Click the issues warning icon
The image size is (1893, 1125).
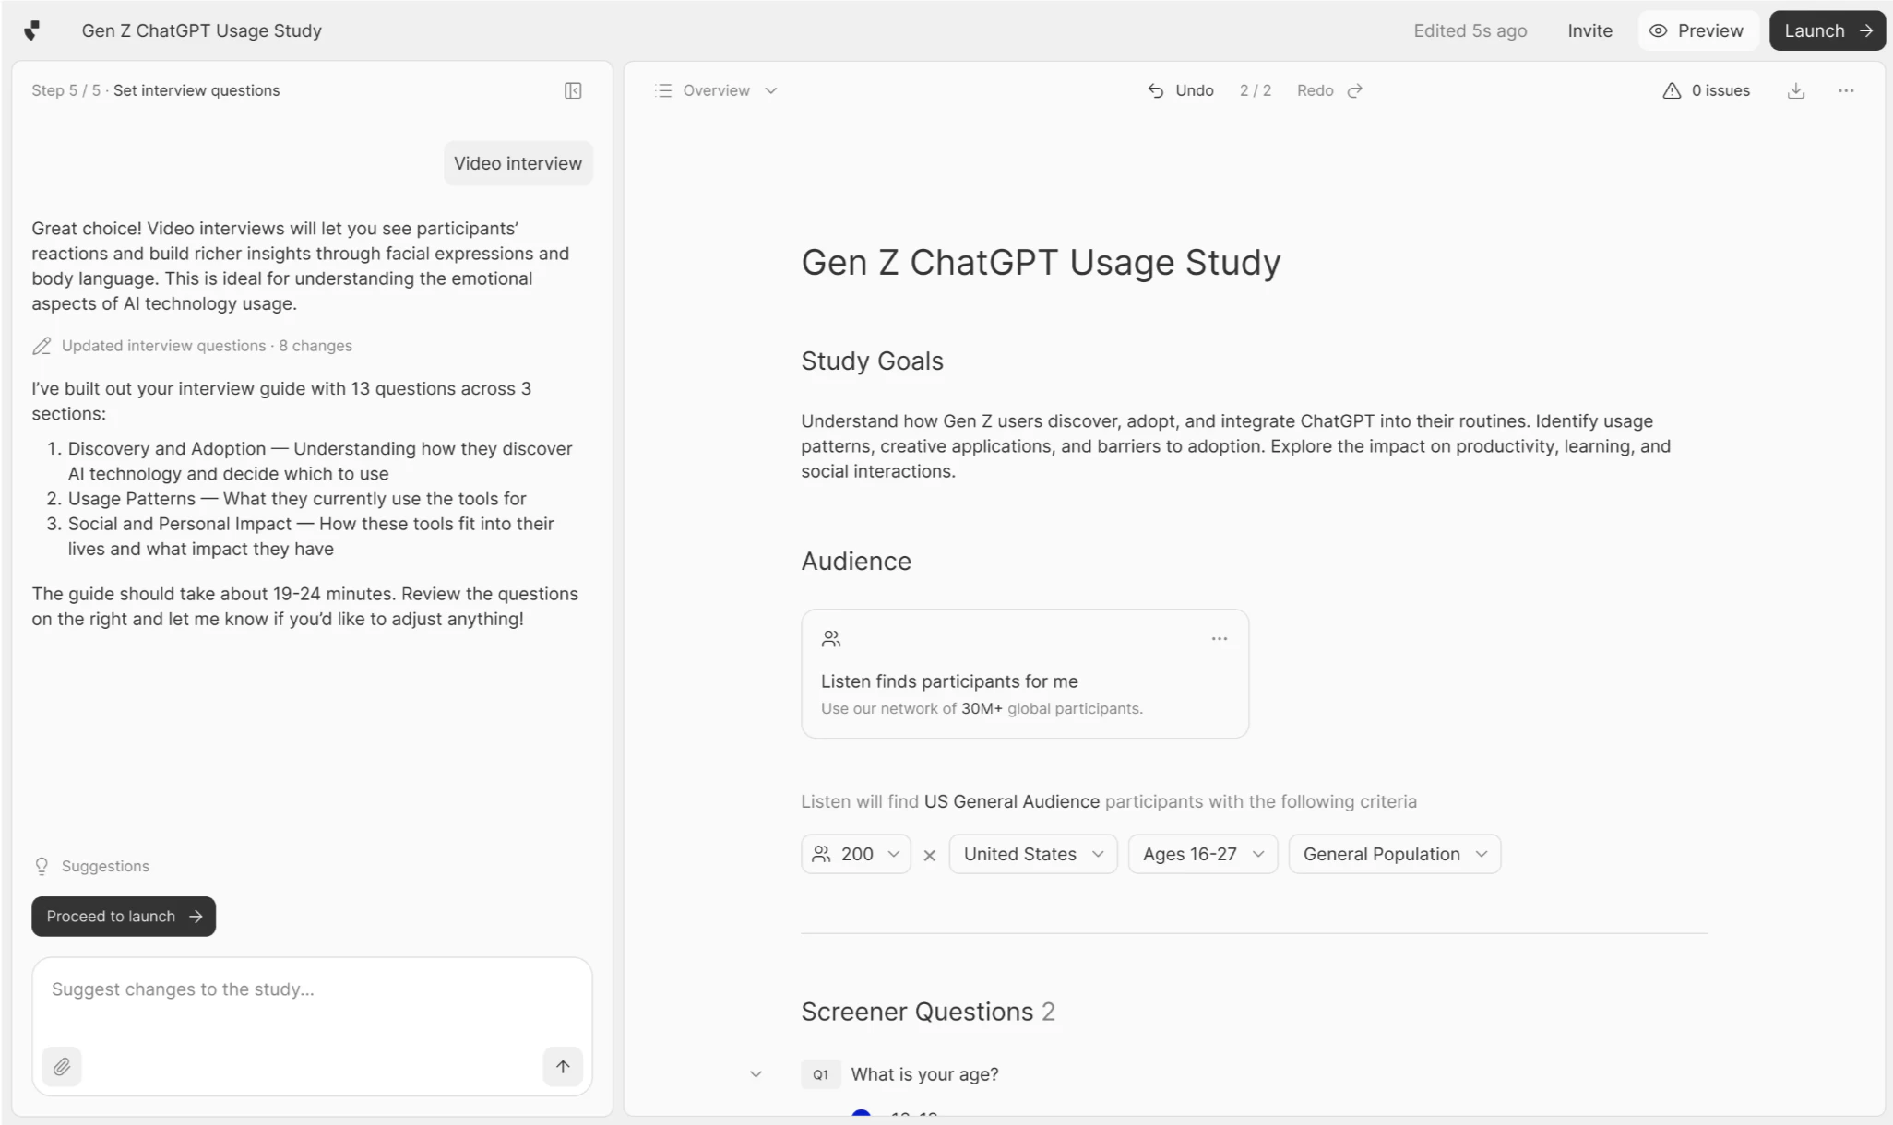click(x=1671, y=90)
